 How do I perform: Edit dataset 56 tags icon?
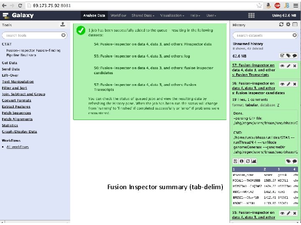coord(288,161)
